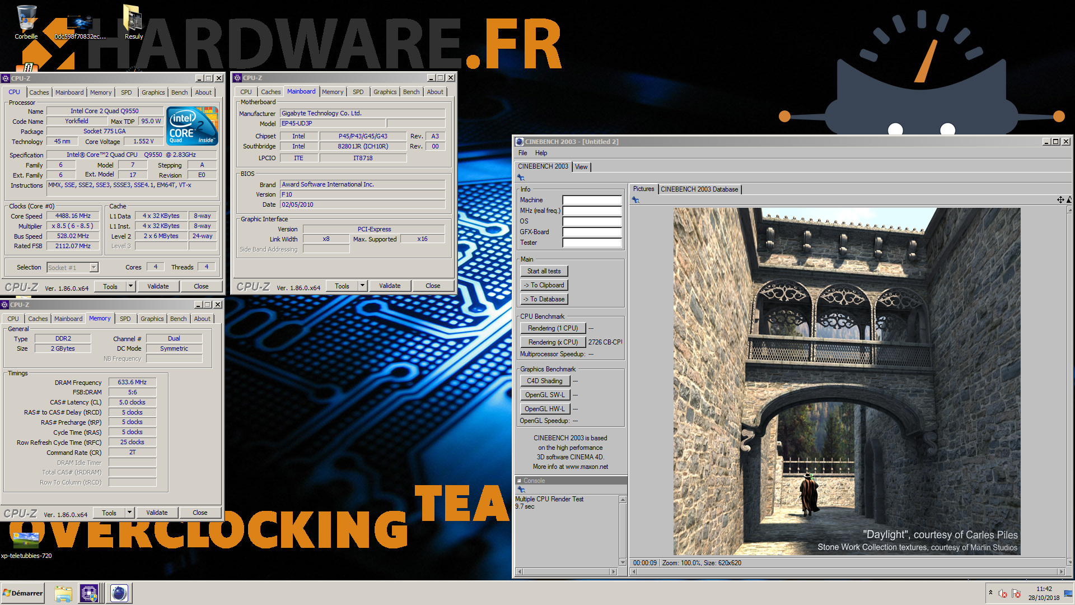Open the 0dc598f70832ec desktop shortcut
This screenshot has width=1075, height=605.
80,27
